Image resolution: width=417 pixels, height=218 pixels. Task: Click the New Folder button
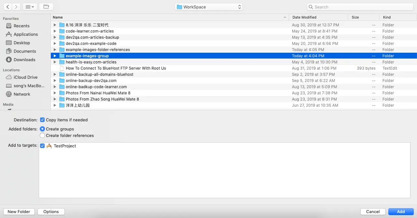19,211
